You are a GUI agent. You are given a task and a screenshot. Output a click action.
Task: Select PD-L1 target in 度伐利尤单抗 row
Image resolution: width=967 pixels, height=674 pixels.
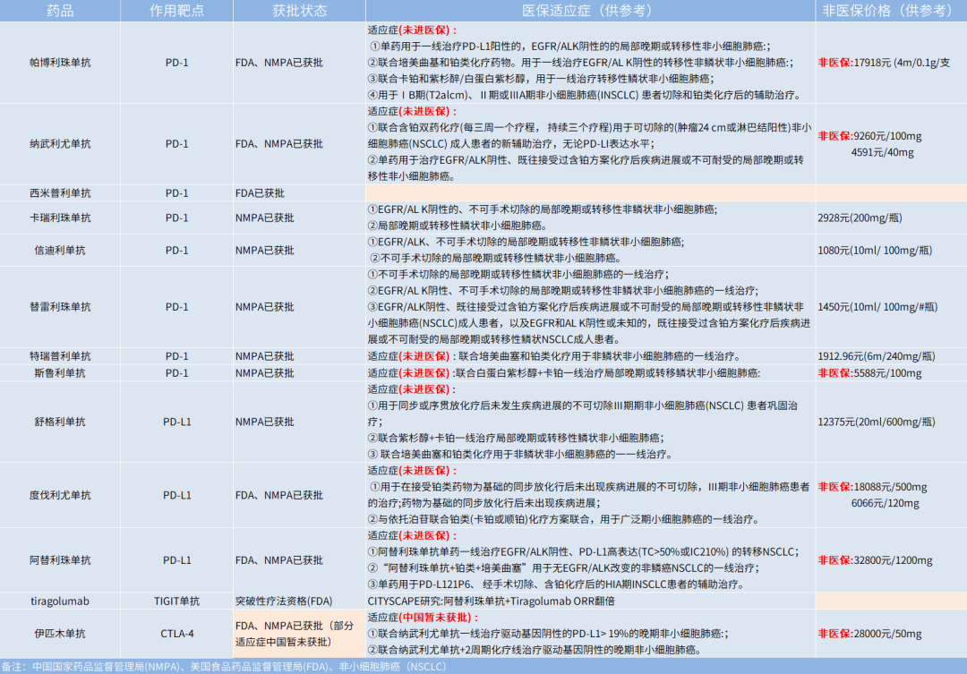click(177, 495)
